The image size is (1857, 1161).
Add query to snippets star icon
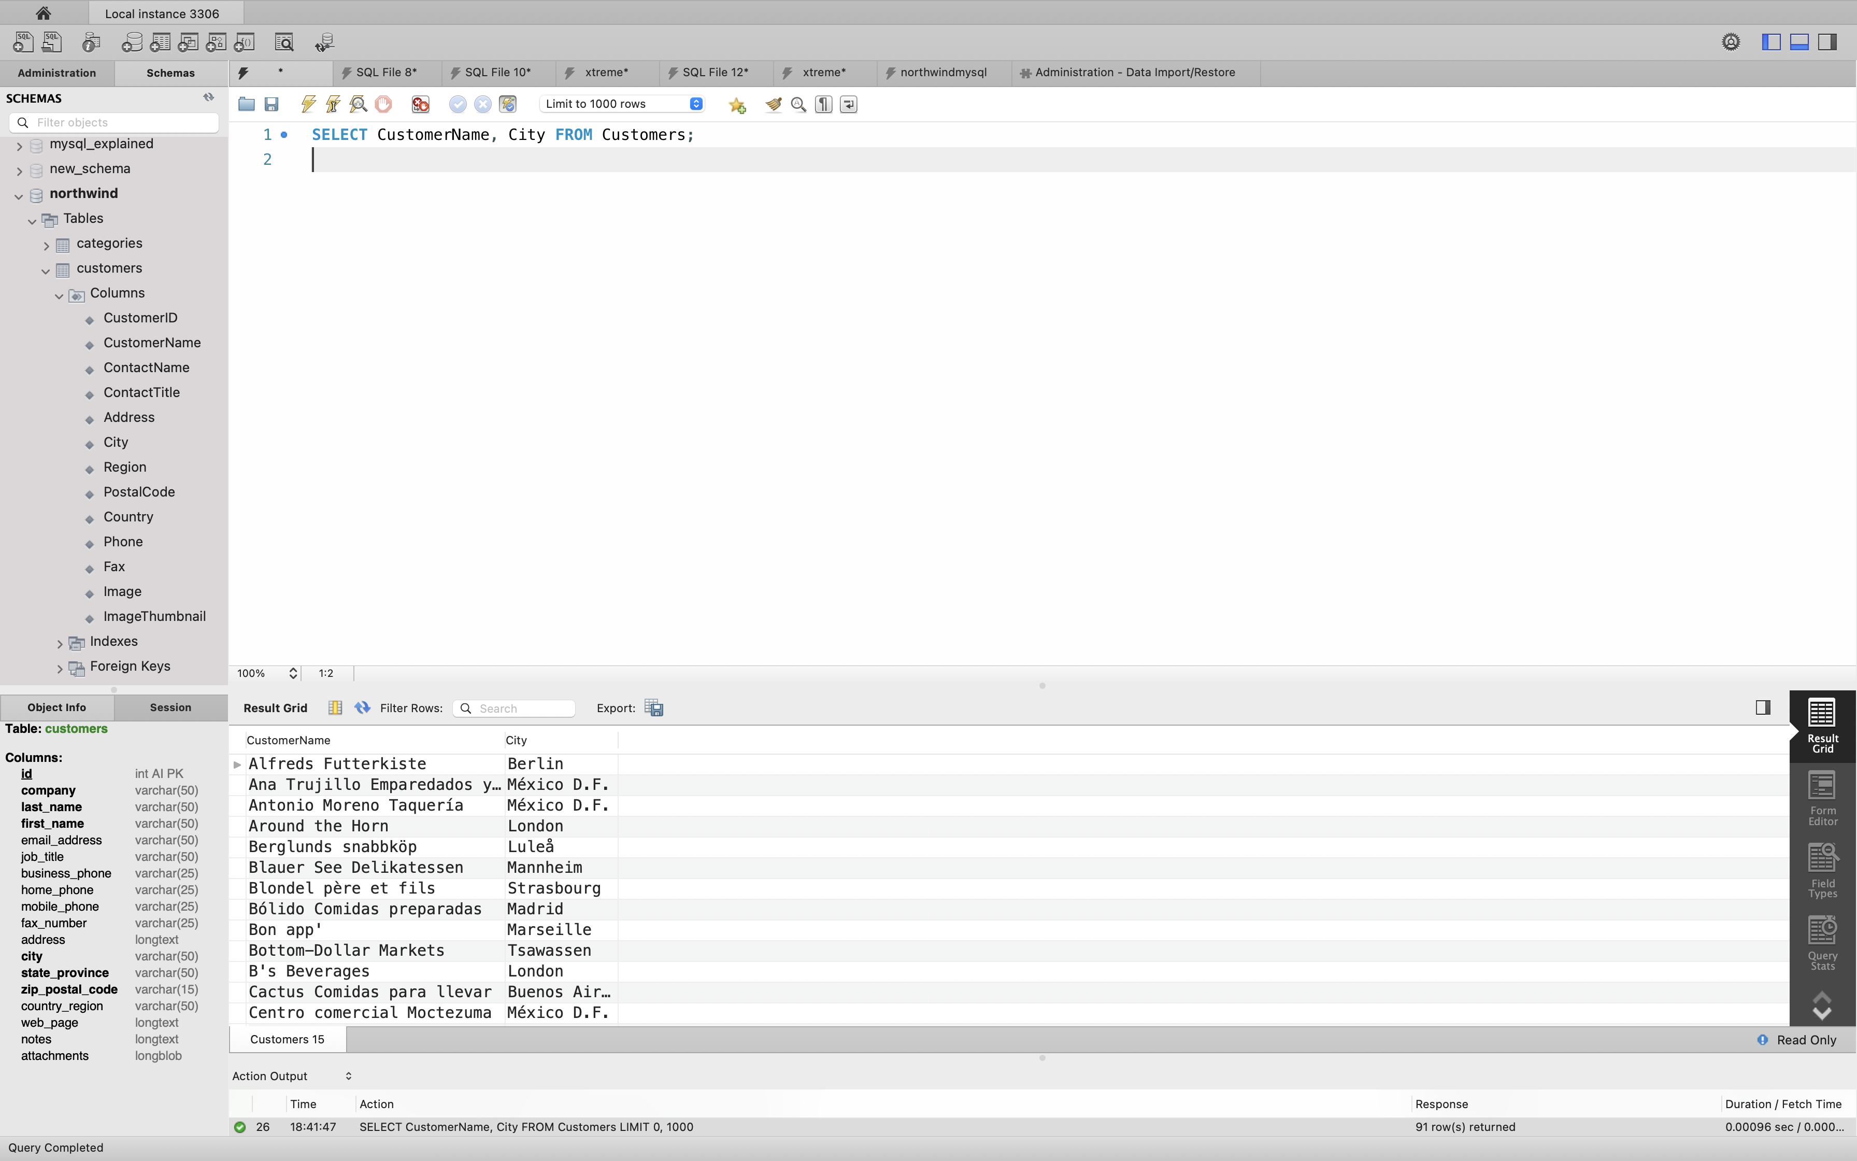click(737, 105)
